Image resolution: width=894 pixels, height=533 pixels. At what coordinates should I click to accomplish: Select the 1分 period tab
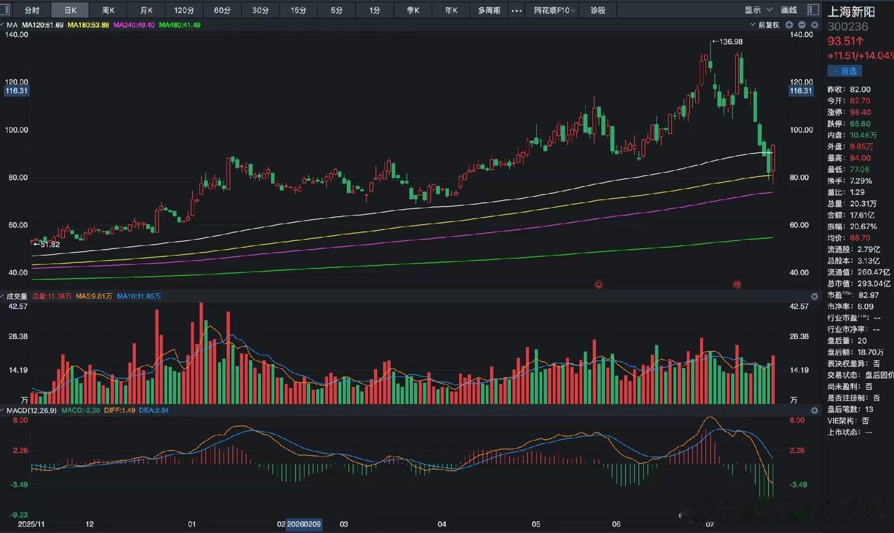(x=374, y=10)
